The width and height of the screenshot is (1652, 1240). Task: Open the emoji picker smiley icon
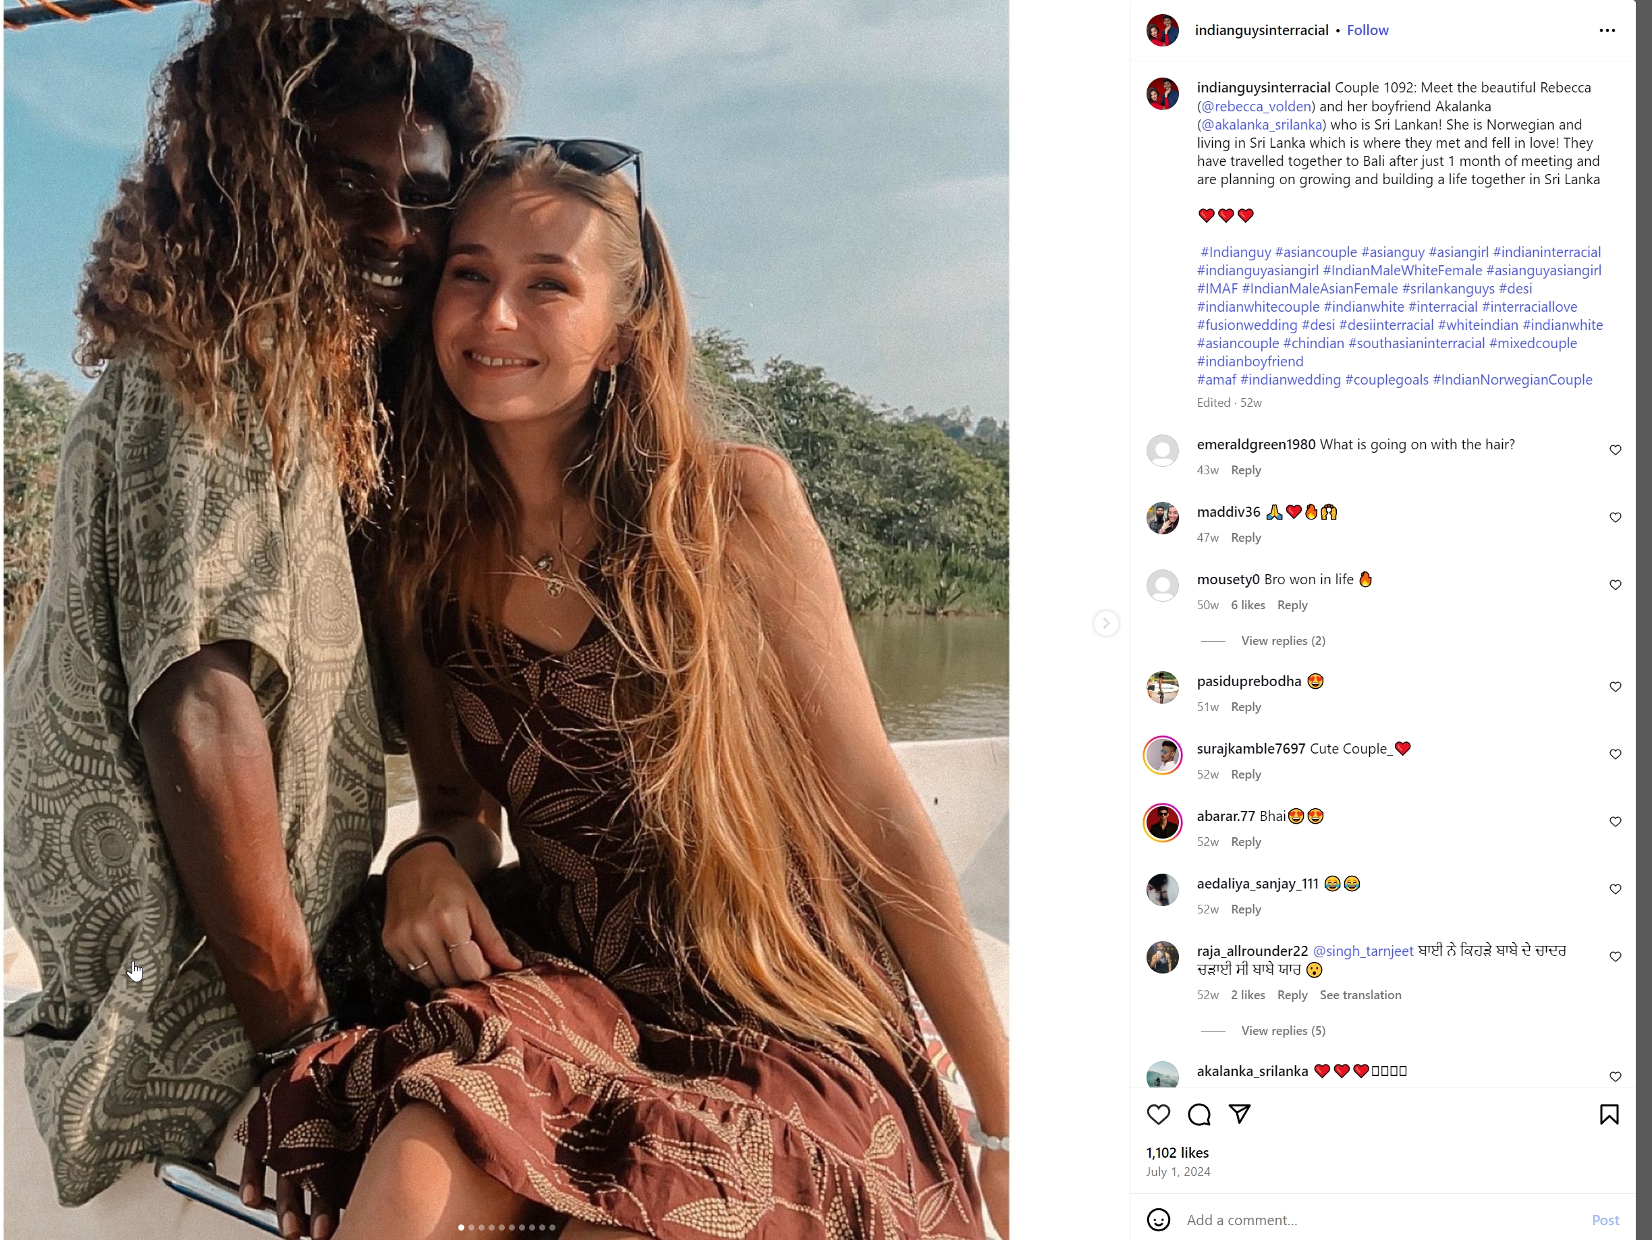[x=1158, y=1220]
